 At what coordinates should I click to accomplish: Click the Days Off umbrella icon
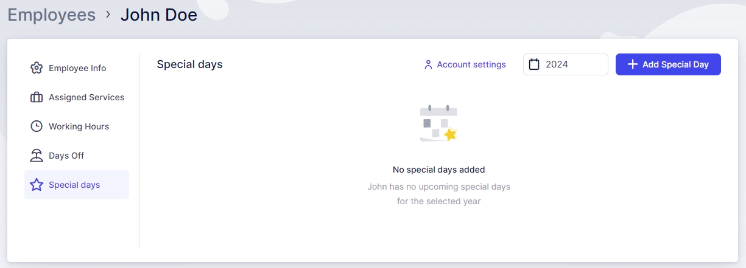(37, 156)
